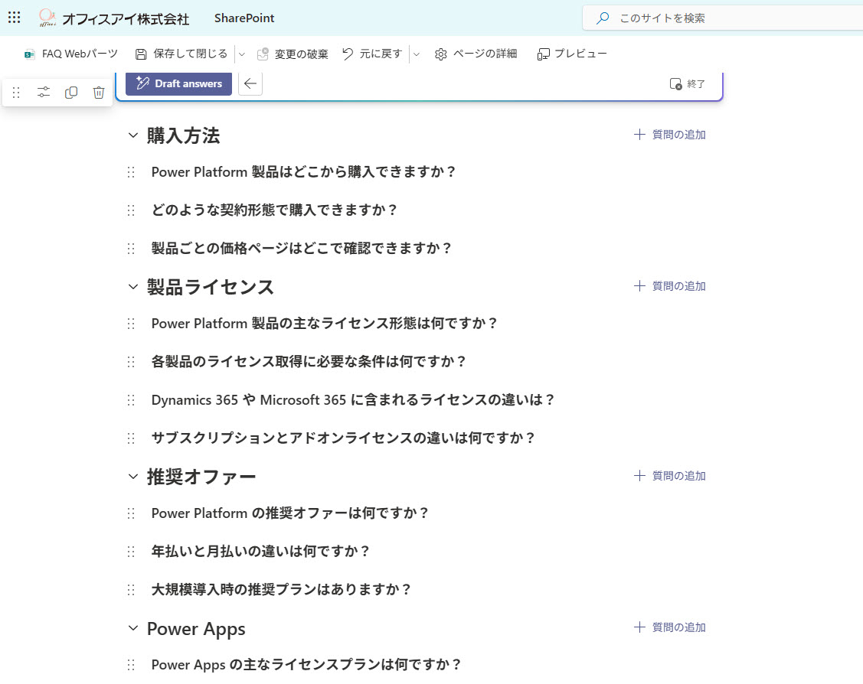Delete the web part with trash icon
The image size is (863, 684).
tap(99, 93)
